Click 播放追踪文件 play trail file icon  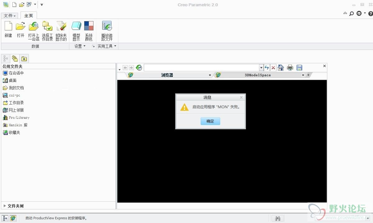[107, 31]
